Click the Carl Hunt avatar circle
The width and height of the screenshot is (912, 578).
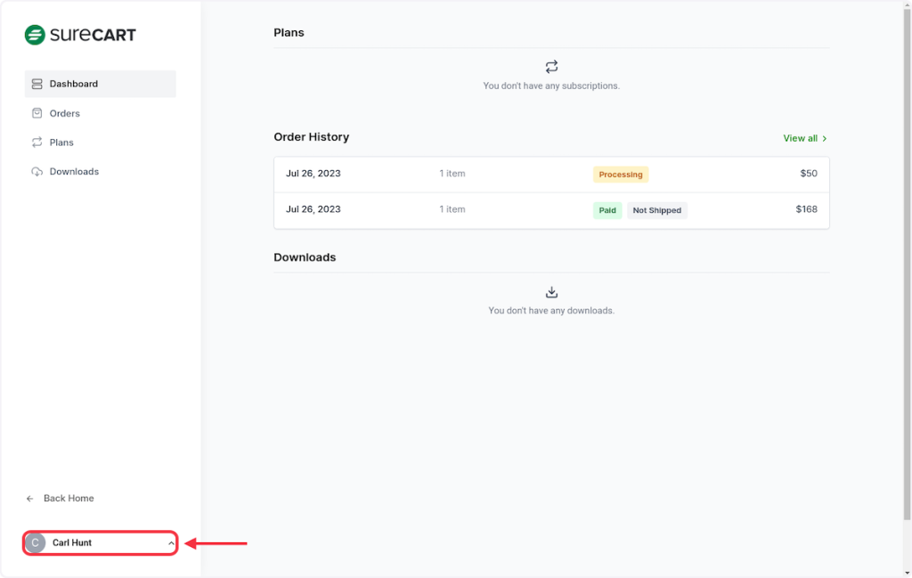pyautogui.click(x=35, y=543)
